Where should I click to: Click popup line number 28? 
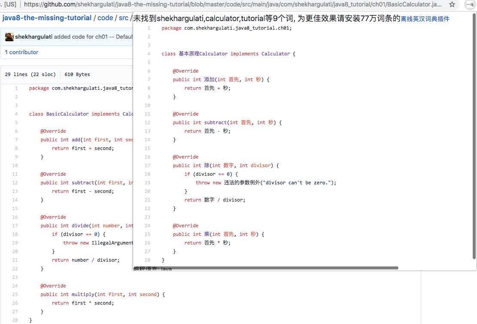tap(147, 260)
